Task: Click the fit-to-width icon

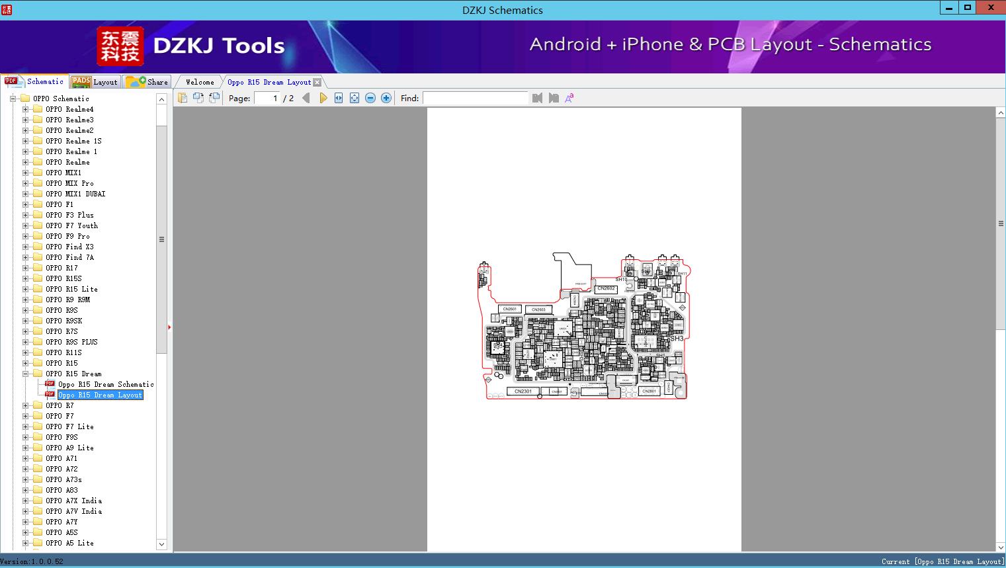Action: 339,98
